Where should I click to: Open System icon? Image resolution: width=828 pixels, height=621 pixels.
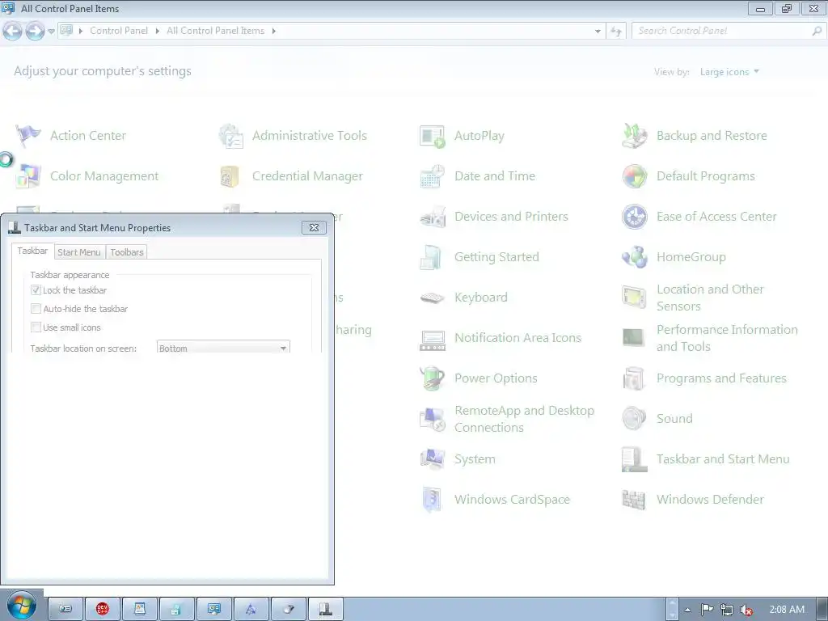coord(433,459)
